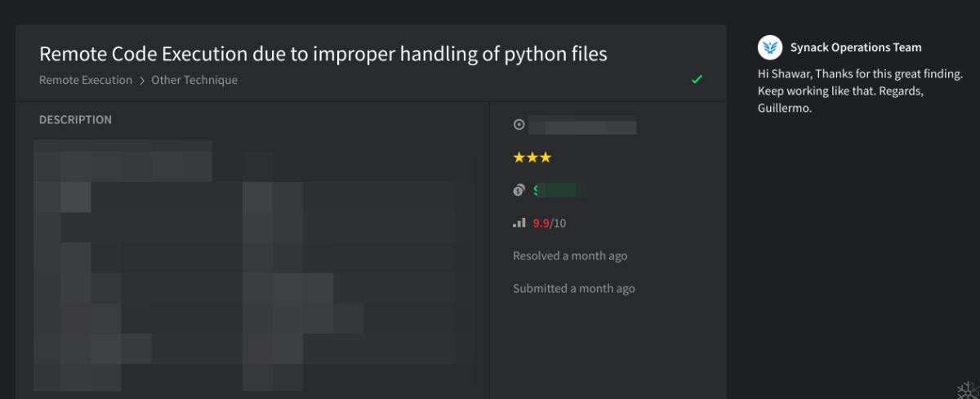Click the Submitted a month ago timestamp
The image size is (980, 399).
point(573,288)
